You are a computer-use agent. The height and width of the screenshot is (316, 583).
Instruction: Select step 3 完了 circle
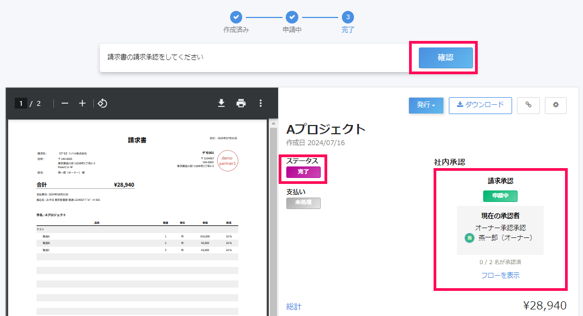[x=348, y=17]
